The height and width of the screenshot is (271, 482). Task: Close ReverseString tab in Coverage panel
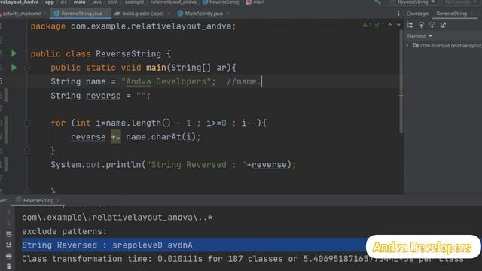(471, 14)
